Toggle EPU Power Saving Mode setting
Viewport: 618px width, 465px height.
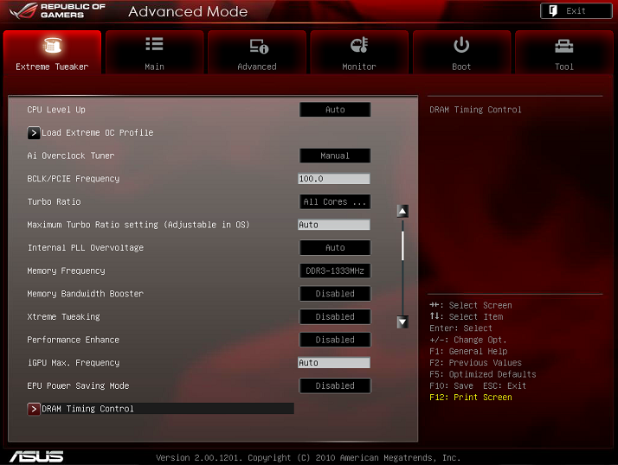[x=335, y=385]
